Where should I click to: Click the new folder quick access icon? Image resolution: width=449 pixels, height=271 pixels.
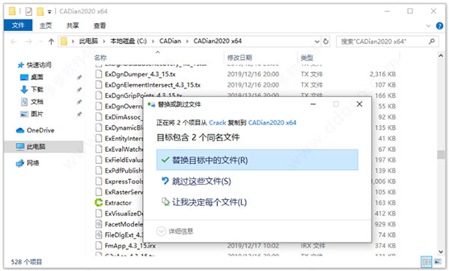coord(40,11)
